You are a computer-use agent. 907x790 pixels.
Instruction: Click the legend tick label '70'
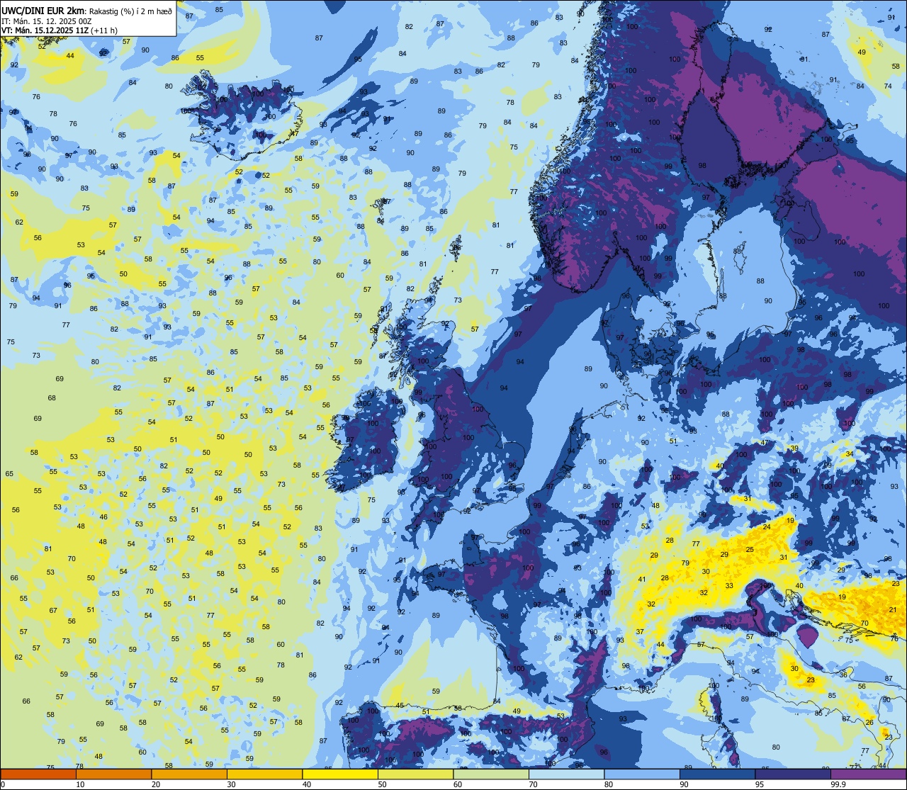click(x=533, y=784)
